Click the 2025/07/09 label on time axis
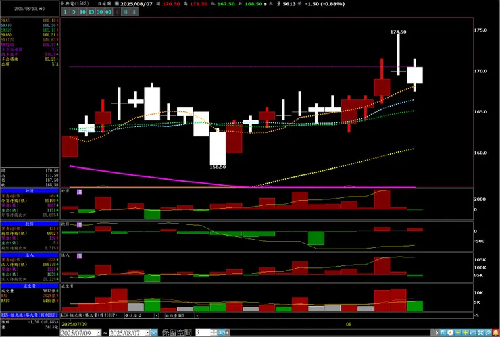The width and height of the screenshot is (500, 337). 74,324
